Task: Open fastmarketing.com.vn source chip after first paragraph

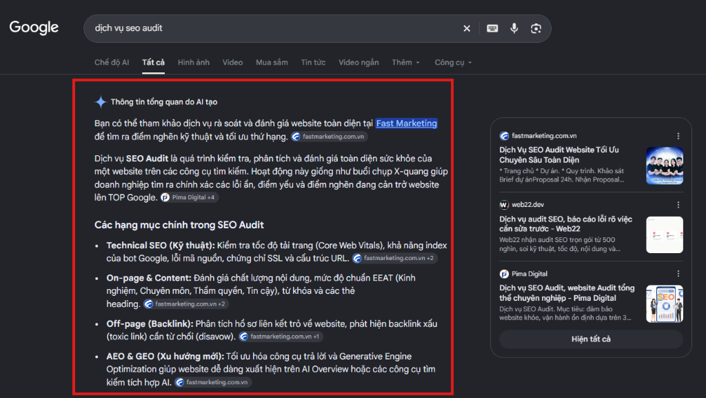Action: coord(329,137)
